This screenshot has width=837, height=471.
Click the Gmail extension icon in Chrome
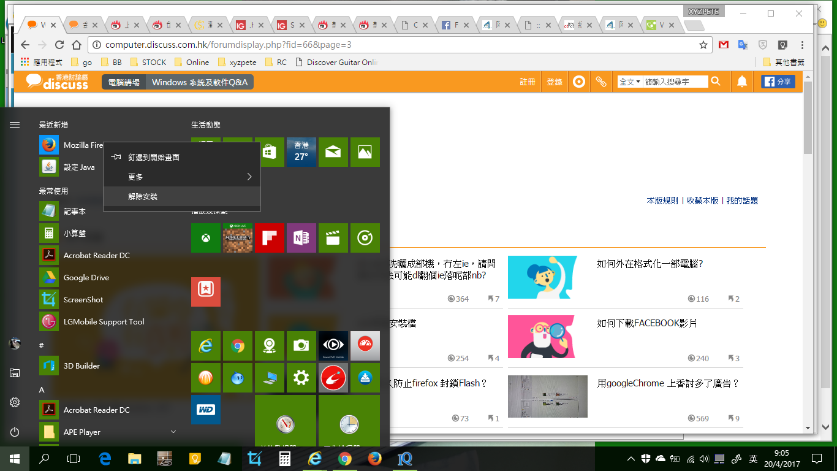tap(724, 45)
